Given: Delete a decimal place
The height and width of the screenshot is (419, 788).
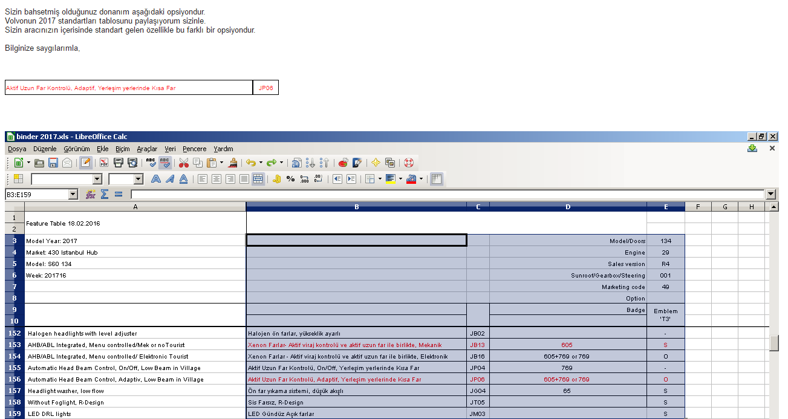Looking at the screenshot, I should click(318, 179).
